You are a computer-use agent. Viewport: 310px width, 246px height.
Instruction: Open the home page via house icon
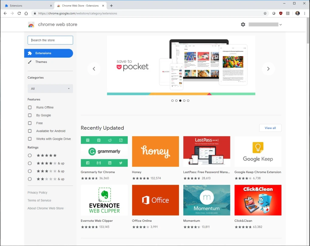(x=26, y=13)
